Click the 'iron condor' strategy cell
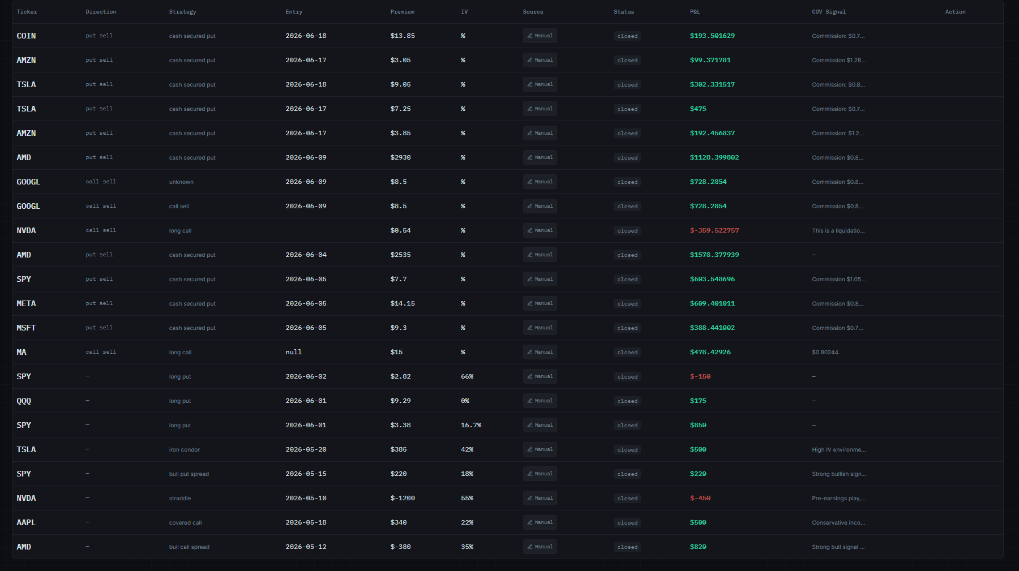1019x571 pixels. pos(185,450)
